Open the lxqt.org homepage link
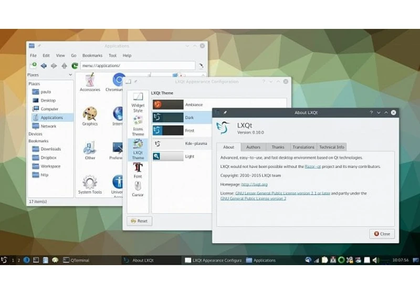The image size is (420, 294). (254, 184)
